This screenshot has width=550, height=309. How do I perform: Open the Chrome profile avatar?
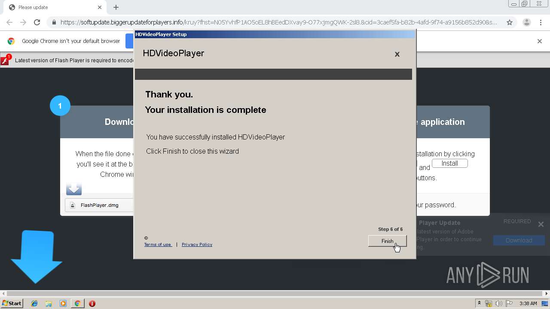point(526,22)
